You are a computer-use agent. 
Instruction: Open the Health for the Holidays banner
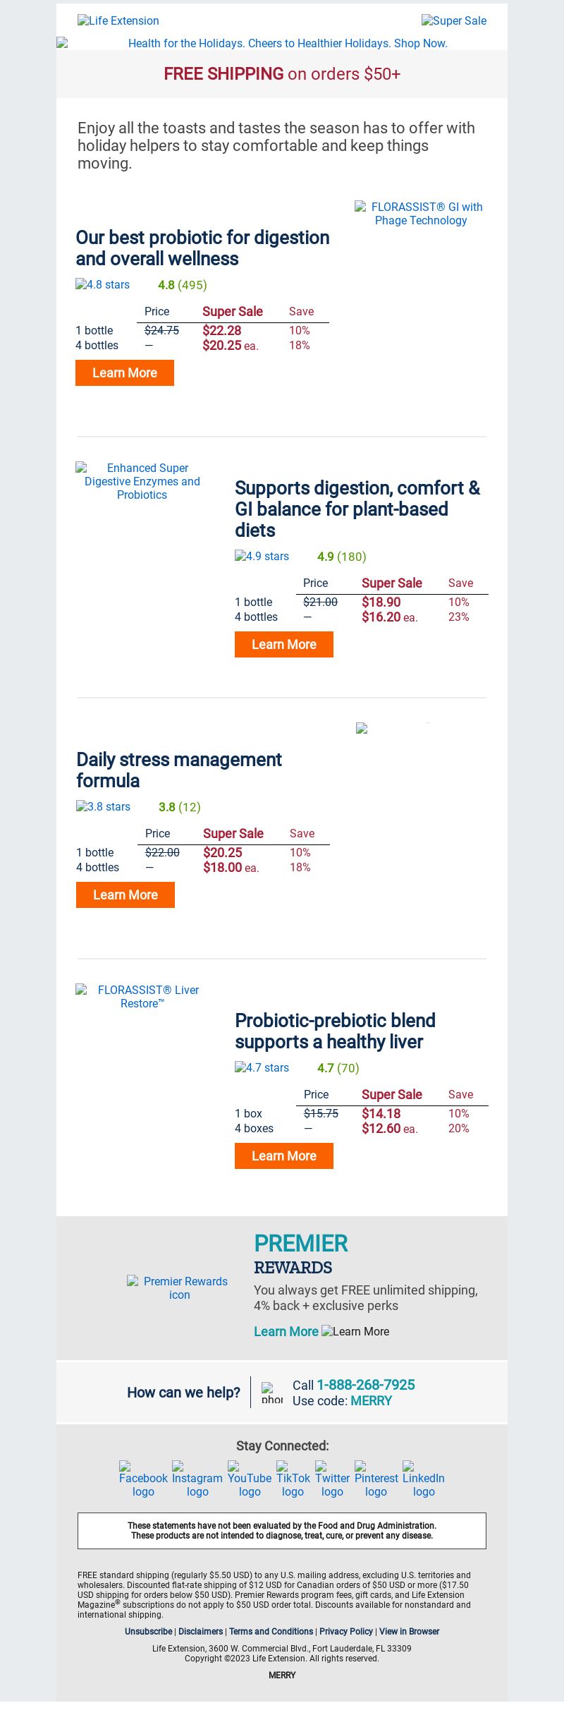(x=282, y=43)
